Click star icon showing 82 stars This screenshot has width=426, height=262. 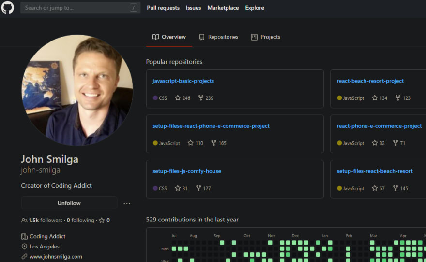[x=375, y=143]
